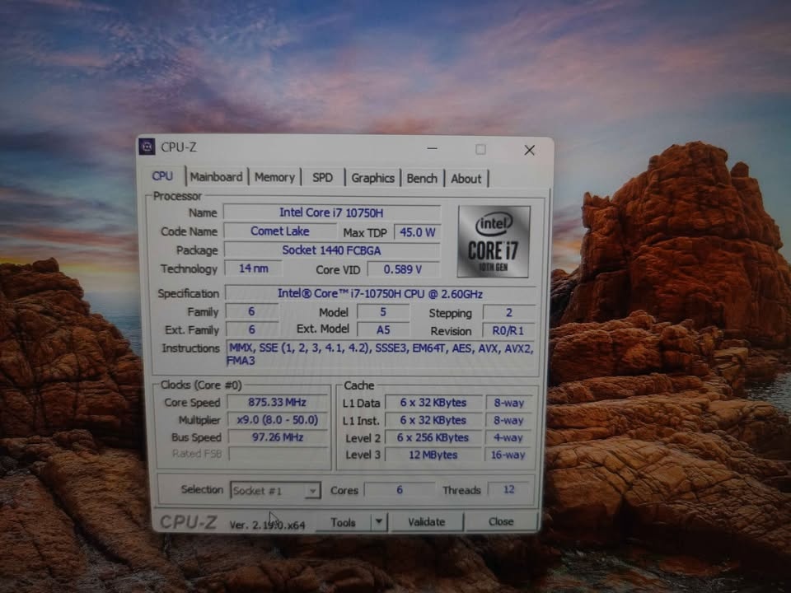Switch to the Memory tab

coord(275,176)
